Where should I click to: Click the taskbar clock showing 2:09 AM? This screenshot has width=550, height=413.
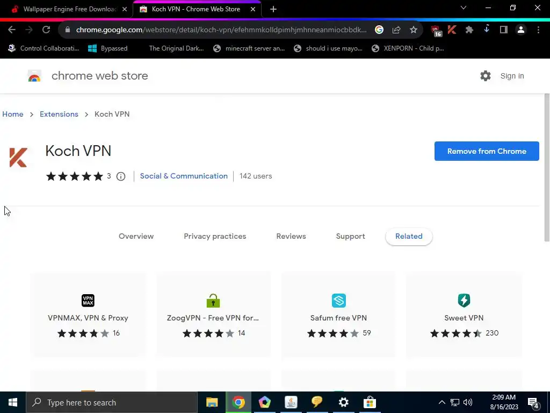point(504,402)
